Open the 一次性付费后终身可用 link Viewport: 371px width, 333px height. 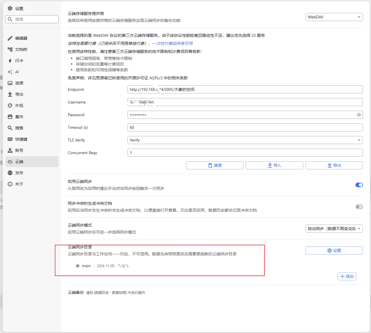point(173,43)
